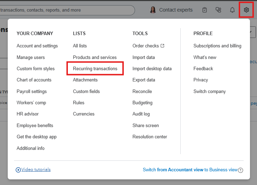
Task: Click the Settings gear icon
Action: pos(246,10)
